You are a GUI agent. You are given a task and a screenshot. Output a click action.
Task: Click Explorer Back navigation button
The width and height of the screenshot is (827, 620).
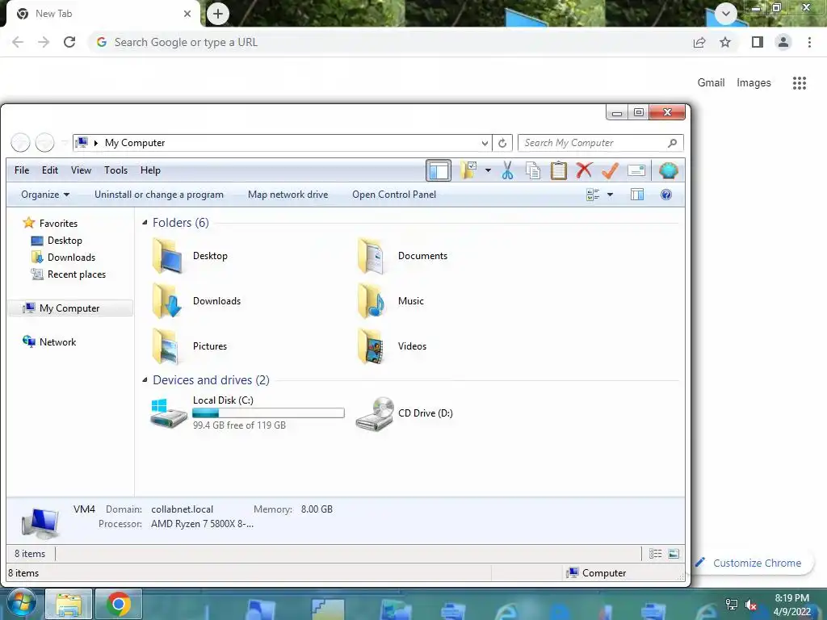coord(20,143)
